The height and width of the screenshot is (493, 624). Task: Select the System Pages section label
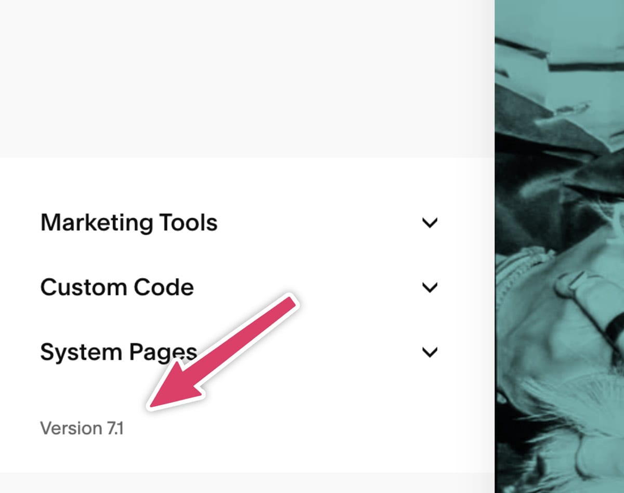coord(119,353)
